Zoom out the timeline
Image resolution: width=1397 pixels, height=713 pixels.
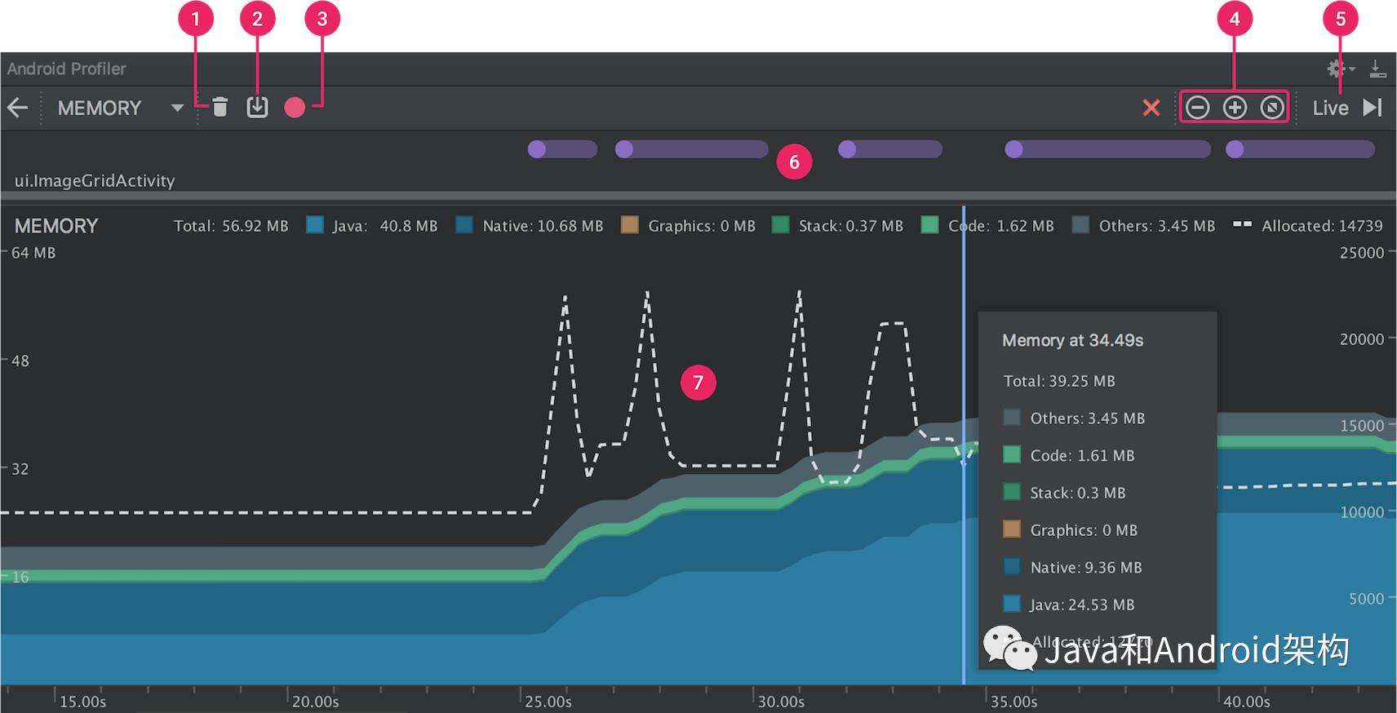point(1197,108)
